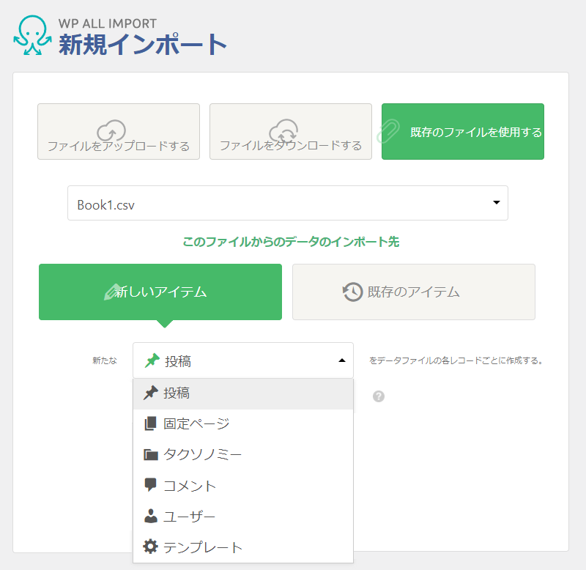Choose テンプレート from the dropdown list
This screenshot has width=586, height=570.
(x=243, y=547)
